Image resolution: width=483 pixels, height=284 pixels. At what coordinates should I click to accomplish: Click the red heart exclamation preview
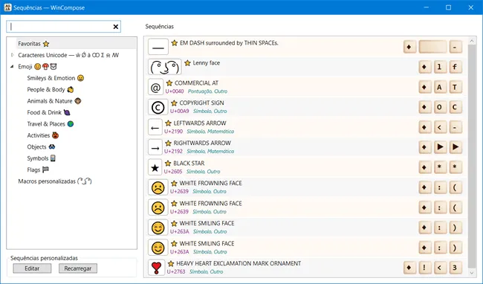(157, 268)
